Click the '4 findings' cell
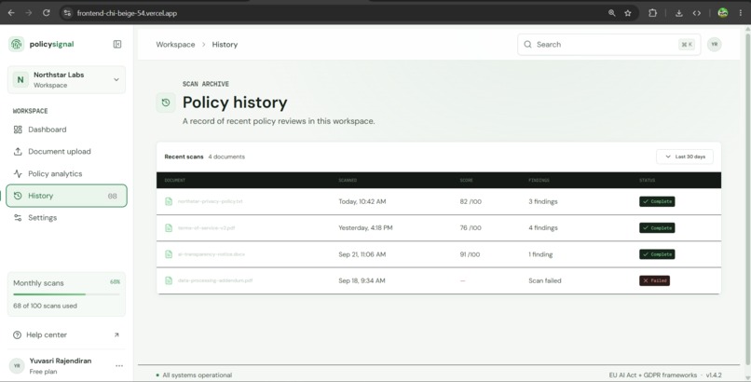751x382 pixels. [543, 228]
